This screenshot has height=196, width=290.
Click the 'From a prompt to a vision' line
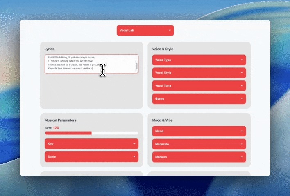(74, 65)
